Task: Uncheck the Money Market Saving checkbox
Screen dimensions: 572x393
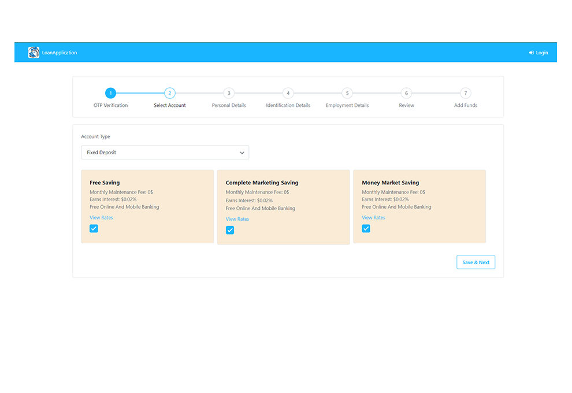Action: click(x=366, y=228)
